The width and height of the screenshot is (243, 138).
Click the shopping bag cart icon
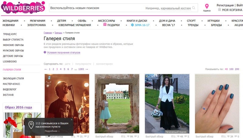[x=219, y=9]
